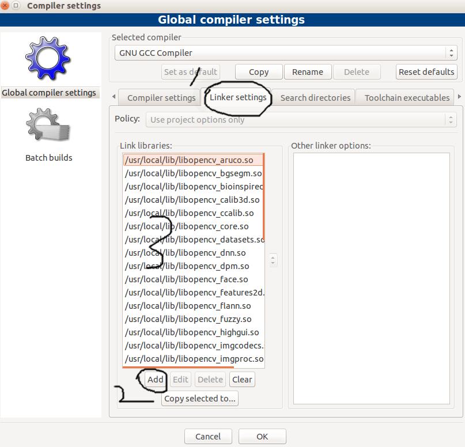Click library order up/down spinner
The image size is (465, 447).
[273, 260]
